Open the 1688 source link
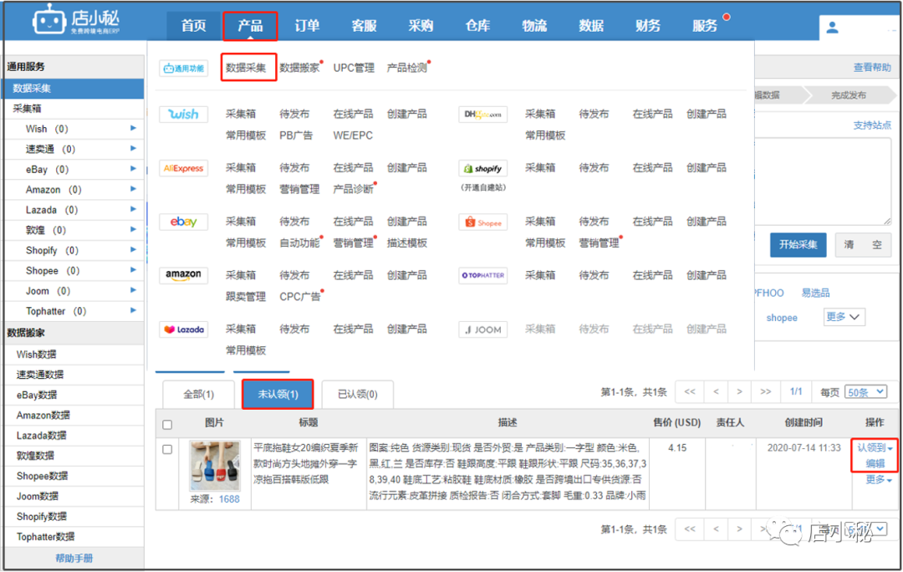Viewport: 903px width, 572px height. (x=229, y=499)
